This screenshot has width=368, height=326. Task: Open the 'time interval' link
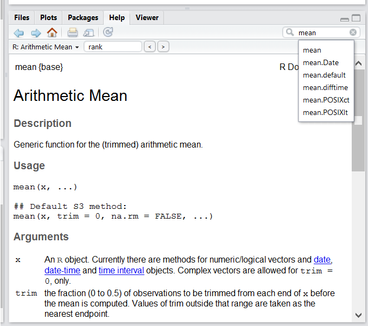[121, 271]
